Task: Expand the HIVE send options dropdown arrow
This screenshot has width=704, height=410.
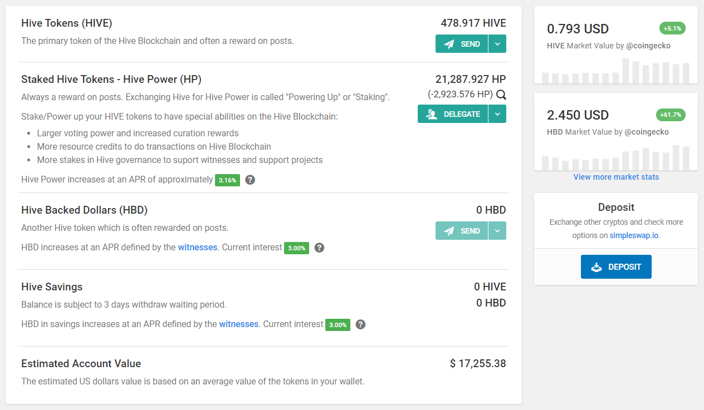Action: pos(497,44)
